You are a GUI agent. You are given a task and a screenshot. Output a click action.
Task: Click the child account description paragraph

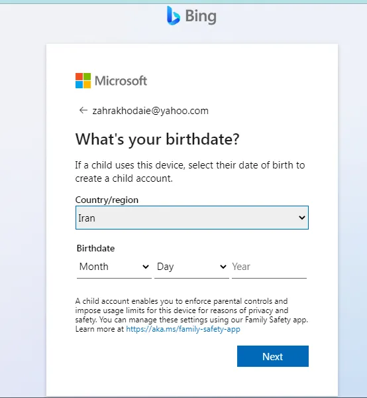point(191,315)
